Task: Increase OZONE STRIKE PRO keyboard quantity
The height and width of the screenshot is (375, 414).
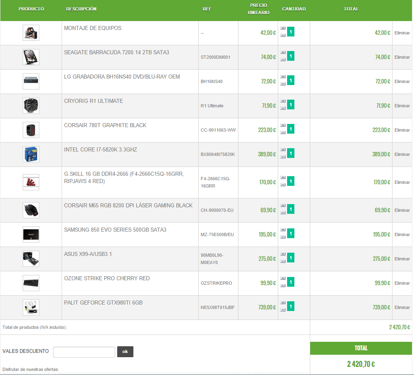Action: point(283,278)
